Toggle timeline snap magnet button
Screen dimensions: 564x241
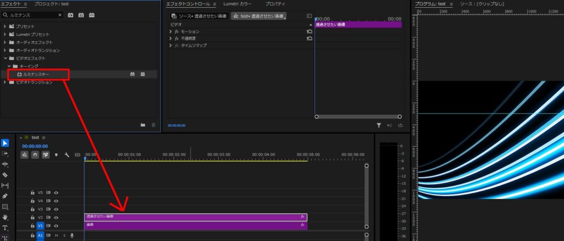coord(35,155)
